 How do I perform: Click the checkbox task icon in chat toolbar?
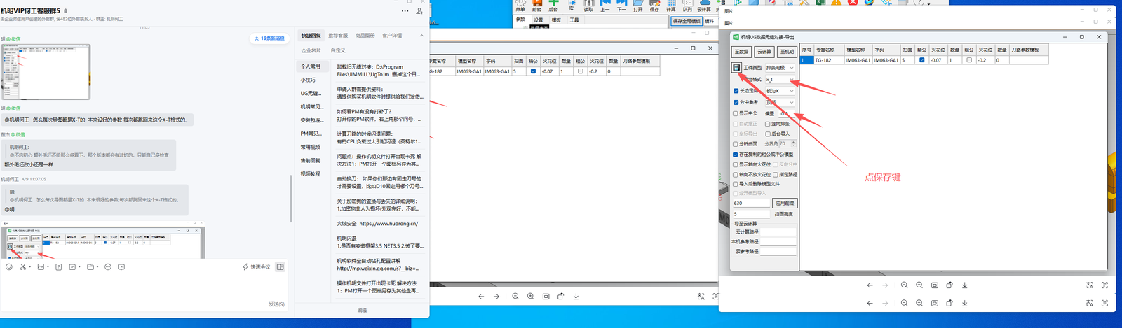click(72, 266)
